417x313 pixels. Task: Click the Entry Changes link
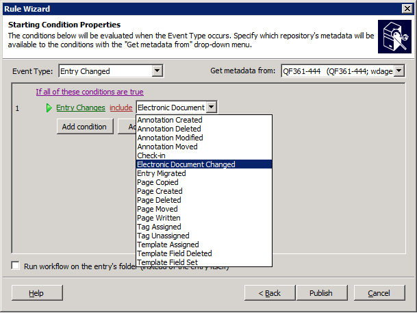[x=81, y=108]
